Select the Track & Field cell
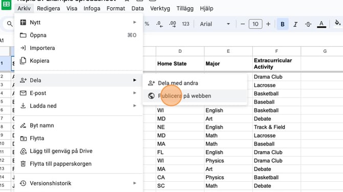 (x=277, y=127)
